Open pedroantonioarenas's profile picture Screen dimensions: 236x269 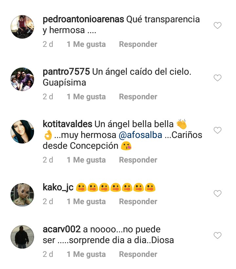(22, 27)
